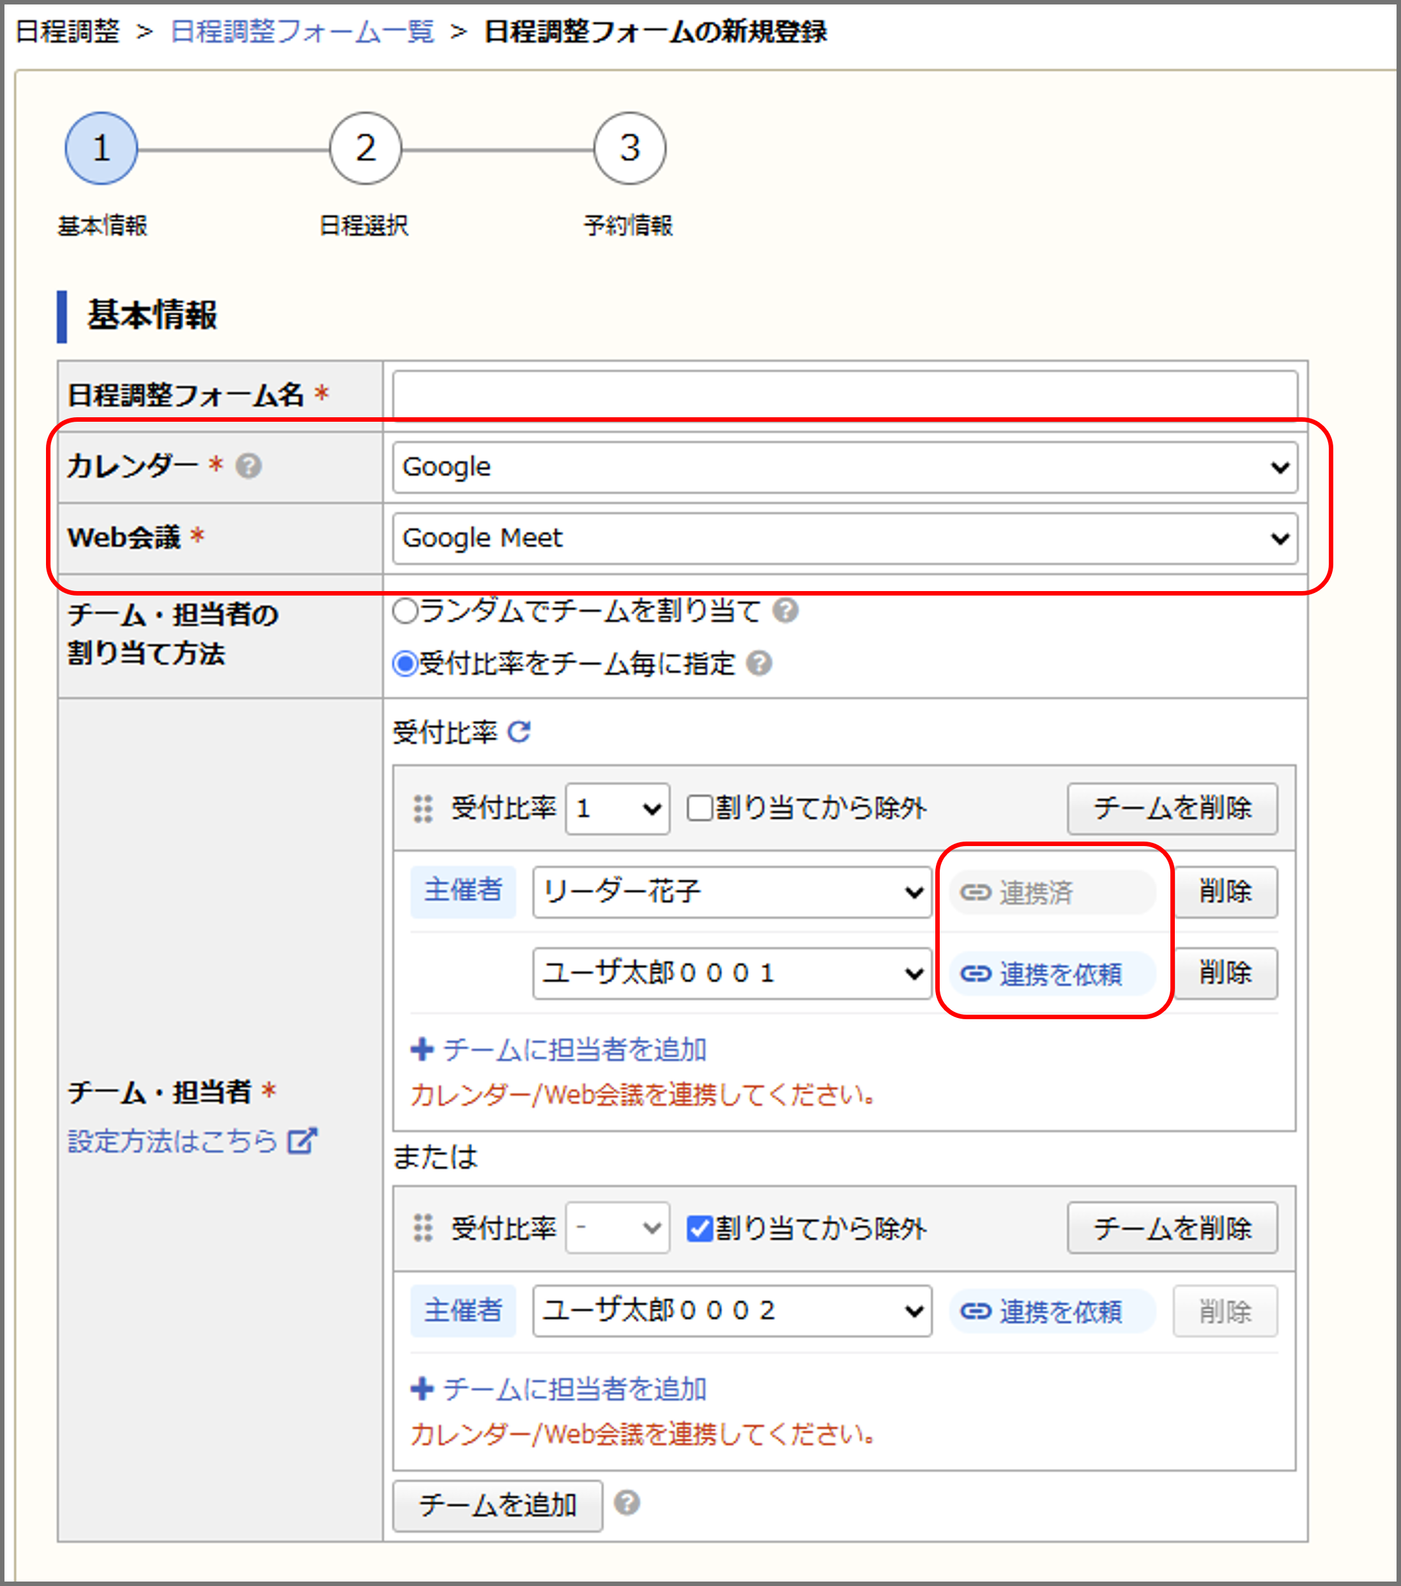
Task: Click the 日程調整 breadcrumb root
Action: (x=68, y=32)
